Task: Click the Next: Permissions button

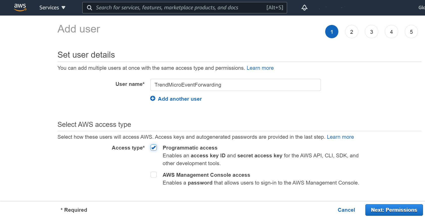Action: (394, 210)
